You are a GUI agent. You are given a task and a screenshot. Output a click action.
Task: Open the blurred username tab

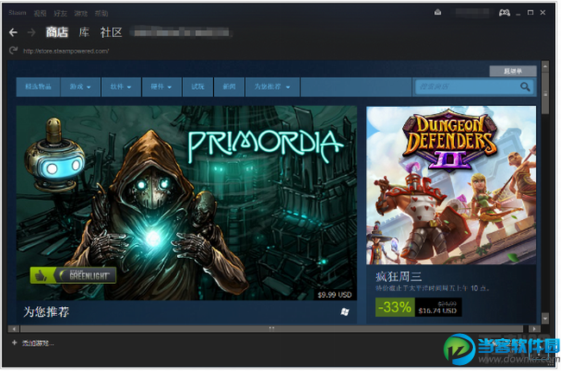pyautogui.click(x=181, y=33)
